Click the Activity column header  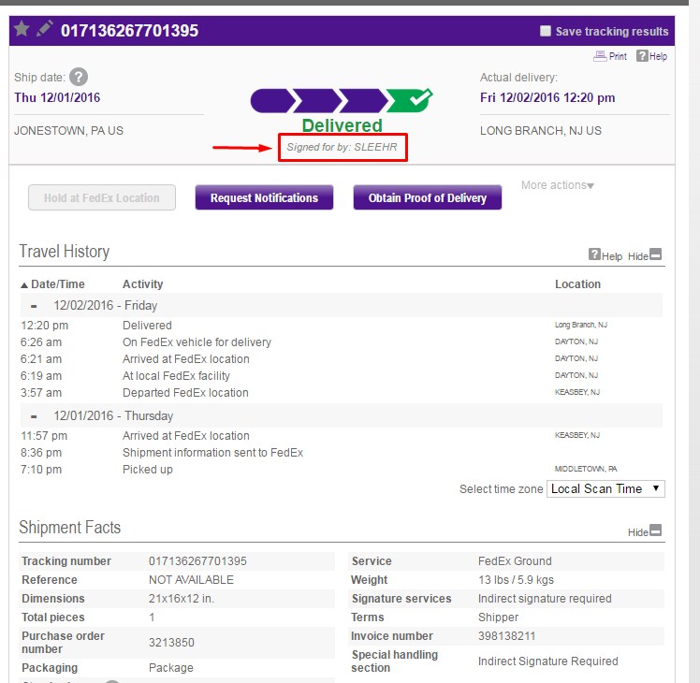tap(143, 284)
